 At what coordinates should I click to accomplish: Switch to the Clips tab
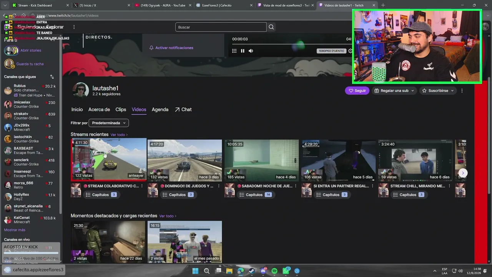121,110
